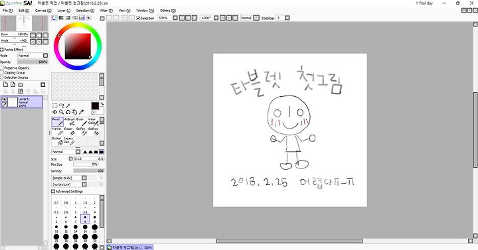This screenshot has width=478, height=250.
Task: Open the rotation angle +000° dropdown
Action: (x=216, y=18)
